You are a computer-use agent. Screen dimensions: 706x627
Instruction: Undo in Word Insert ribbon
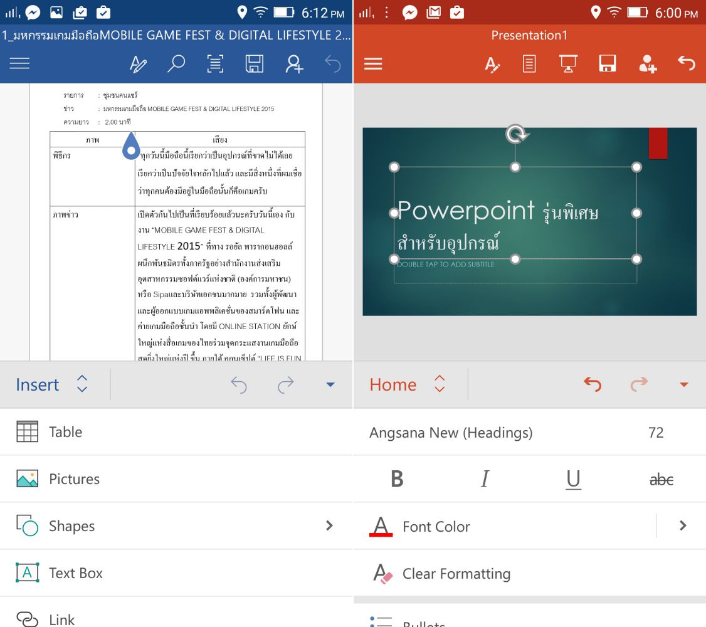[239, 385]
